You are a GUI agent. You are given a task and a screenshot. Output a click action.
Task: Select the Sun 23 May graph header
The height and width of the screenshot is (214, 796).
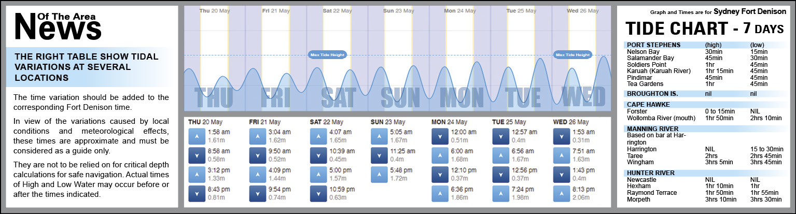[395, 10]
